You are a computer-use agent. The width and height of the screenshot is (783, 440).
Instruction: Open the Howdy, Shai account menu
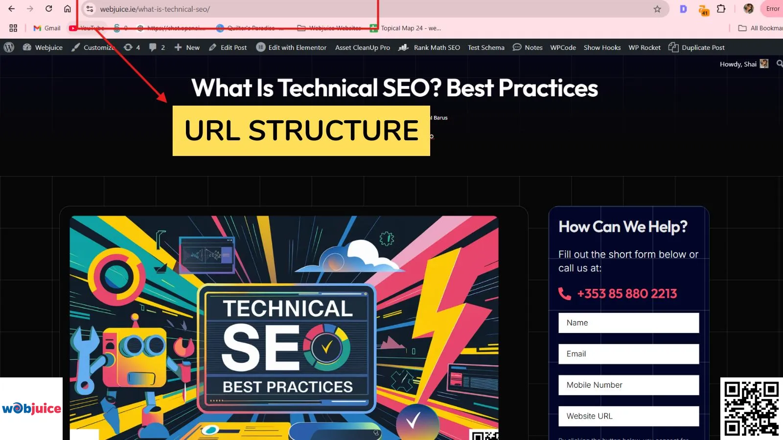point(744,64)
